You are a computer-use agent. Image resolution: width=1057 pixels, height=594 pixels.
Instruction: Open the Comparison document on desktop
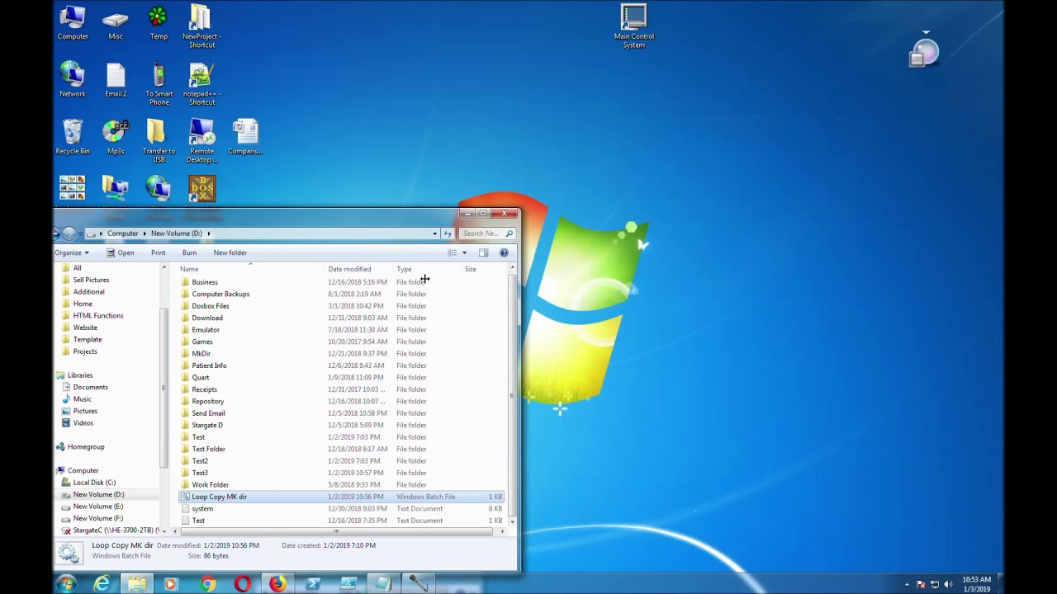244,138
